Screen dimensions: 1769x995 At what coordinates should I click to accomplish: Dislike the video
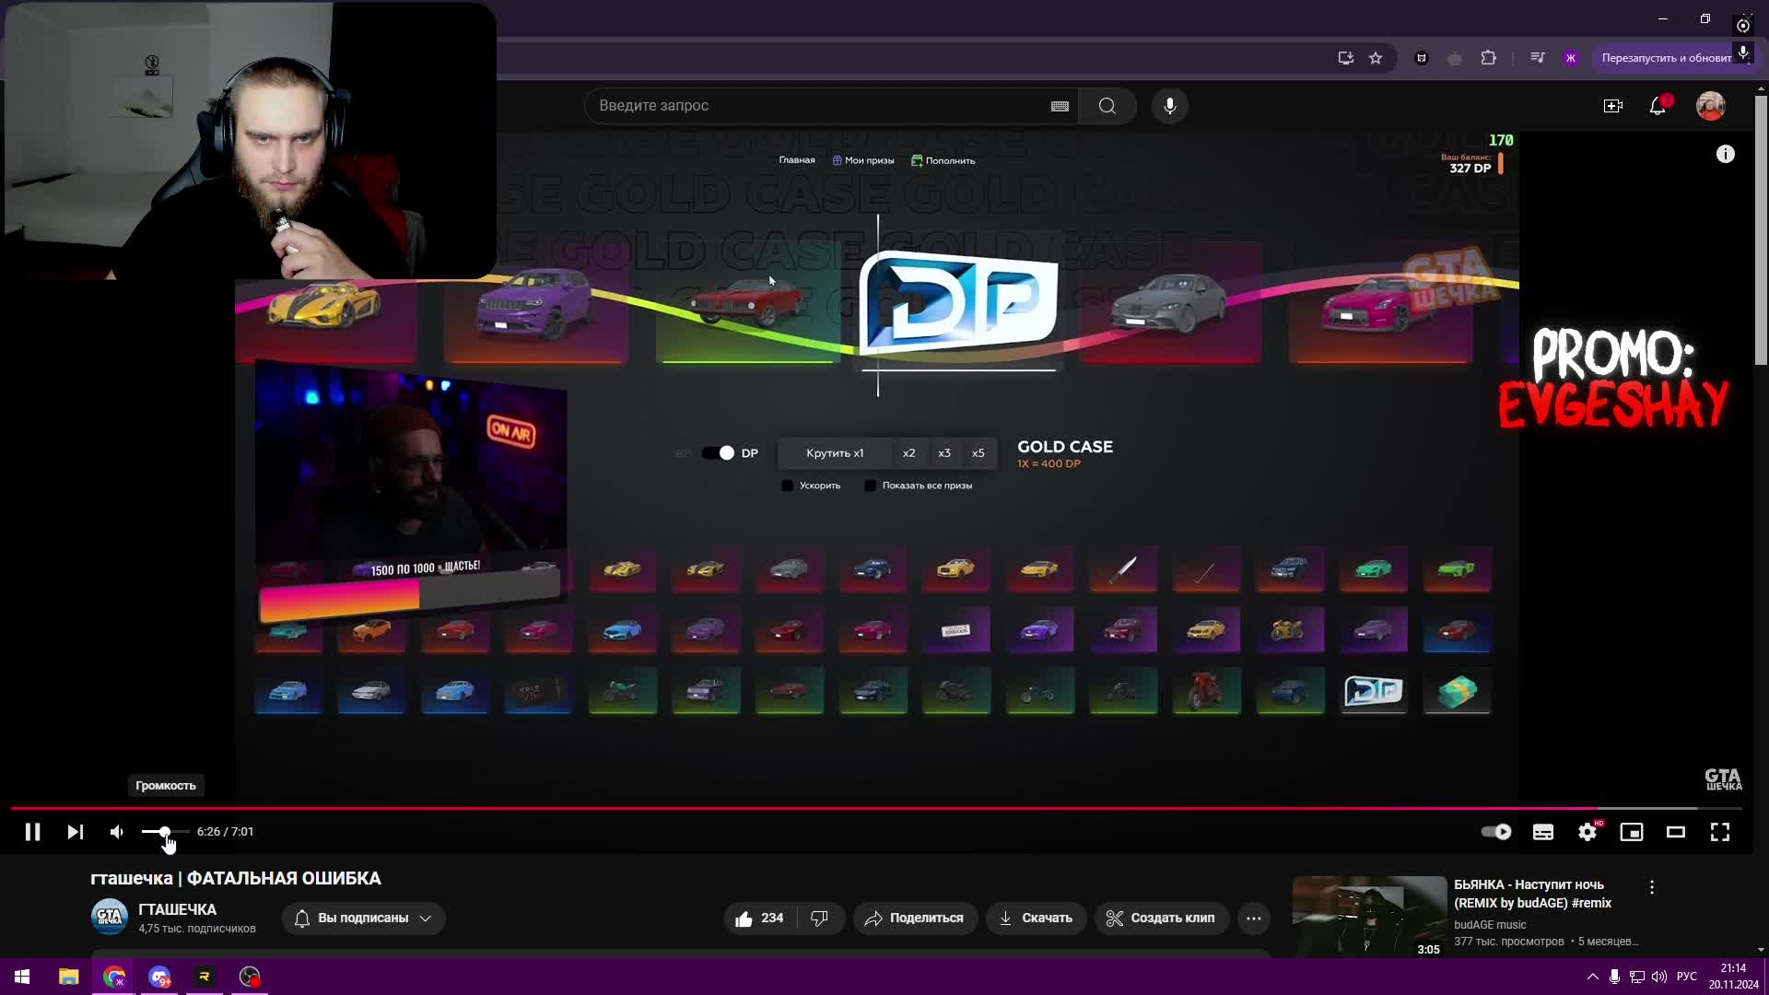click(x=820, y=919)
